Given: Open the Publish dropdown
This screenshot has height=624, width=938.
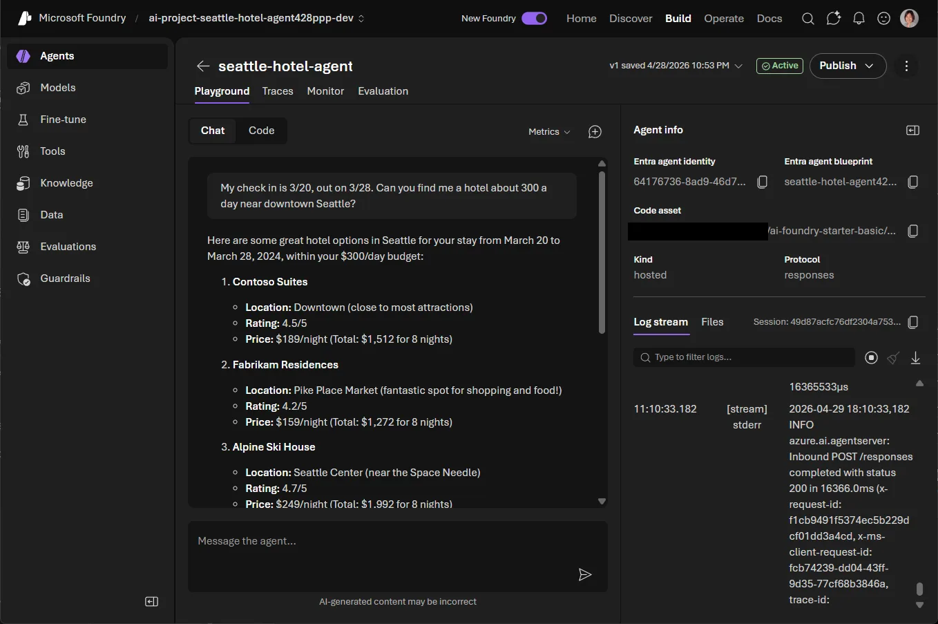Looking at the screenshot, I should 848,66.
